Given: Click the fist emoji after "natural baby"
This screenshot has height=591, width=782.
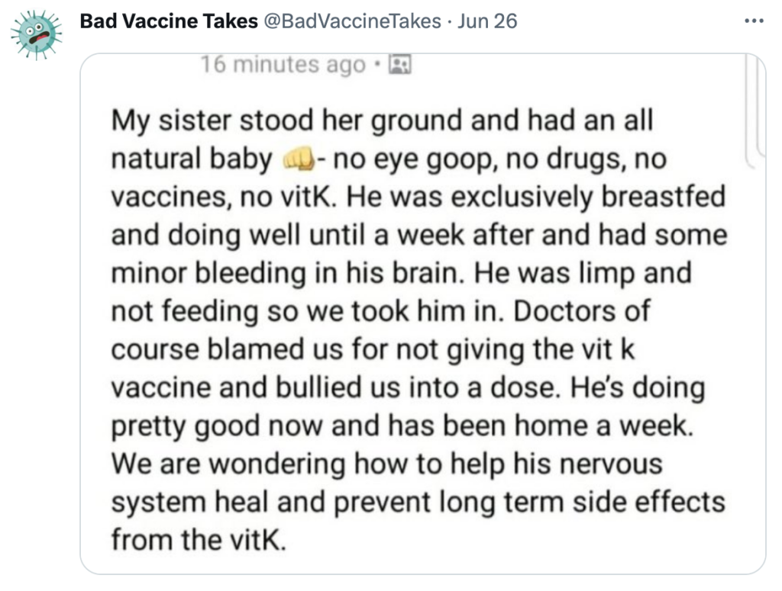Looking at the screenshot, I should pyautogui.click(x=299, y=159).
